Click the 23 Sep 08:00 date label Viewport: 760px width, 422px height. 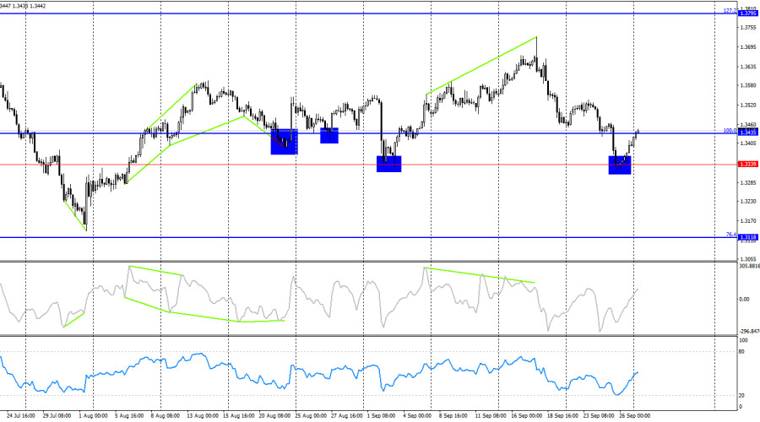pos(599,416)
